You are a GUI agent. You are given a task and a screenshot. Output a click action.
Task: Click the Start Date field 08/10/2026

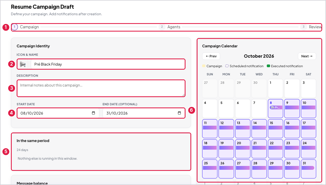(x=58, y=113)
